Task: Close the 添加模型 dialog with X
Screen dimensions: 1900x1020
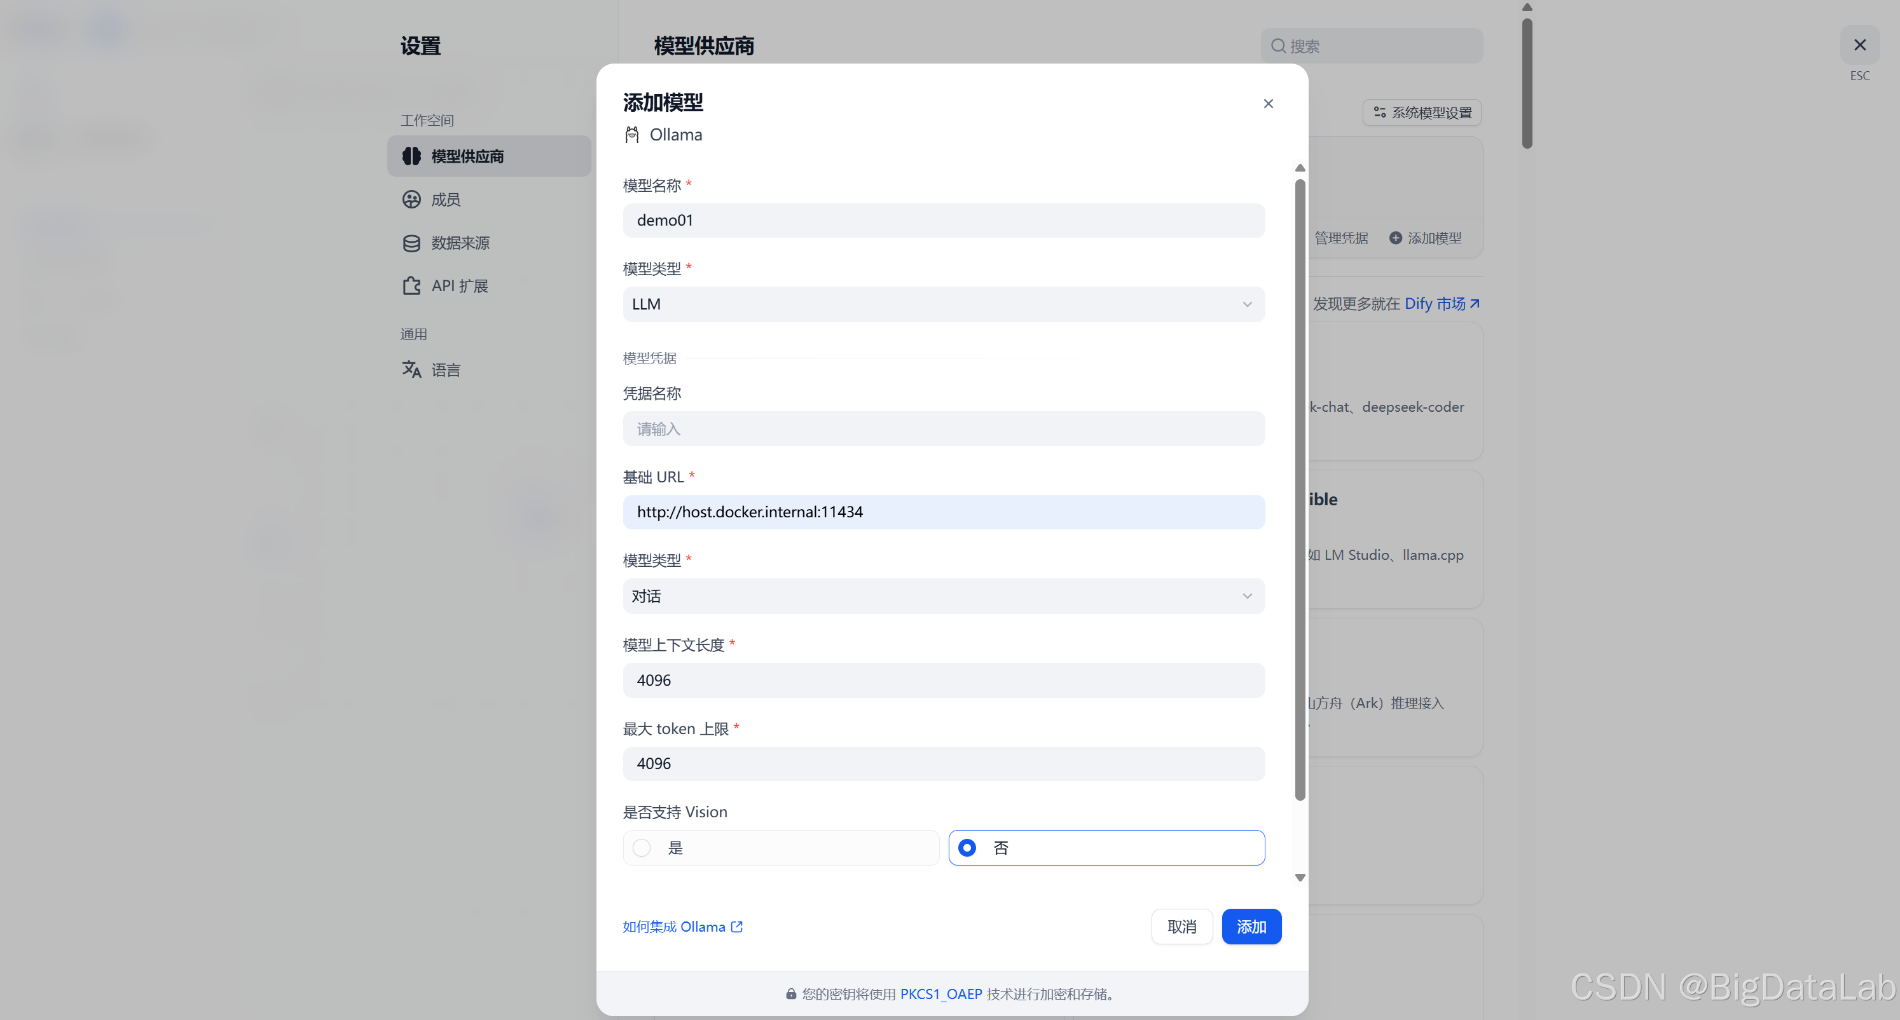Action: coord(1268,103)
